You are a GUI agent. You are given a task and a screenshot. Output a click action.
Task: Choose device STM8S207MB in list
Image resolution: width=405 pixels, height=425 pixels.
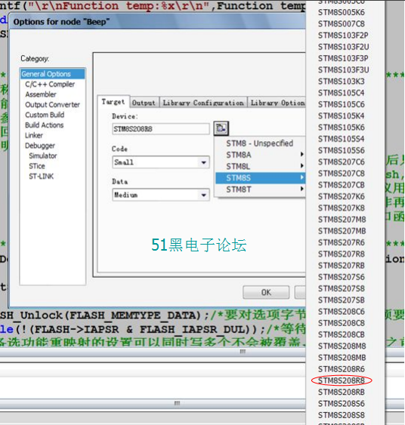tap(342, 231)
